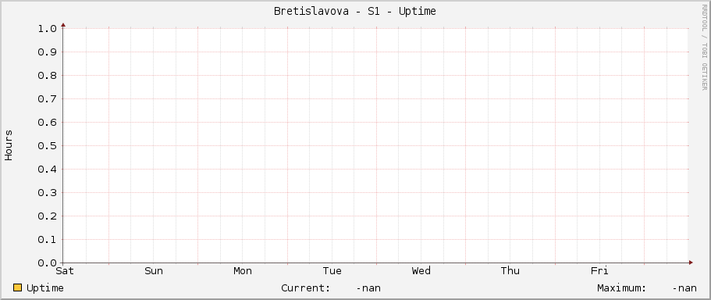The width and height of the screenshot is (711, 300).
Task: Click the yellow Uptime legend color swatch
Action: coord(18,287)
